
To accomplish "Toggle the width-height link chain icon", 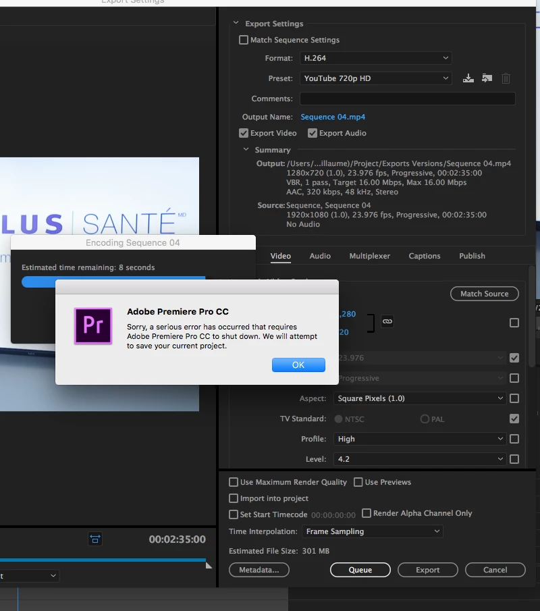I will coord(387,321).
